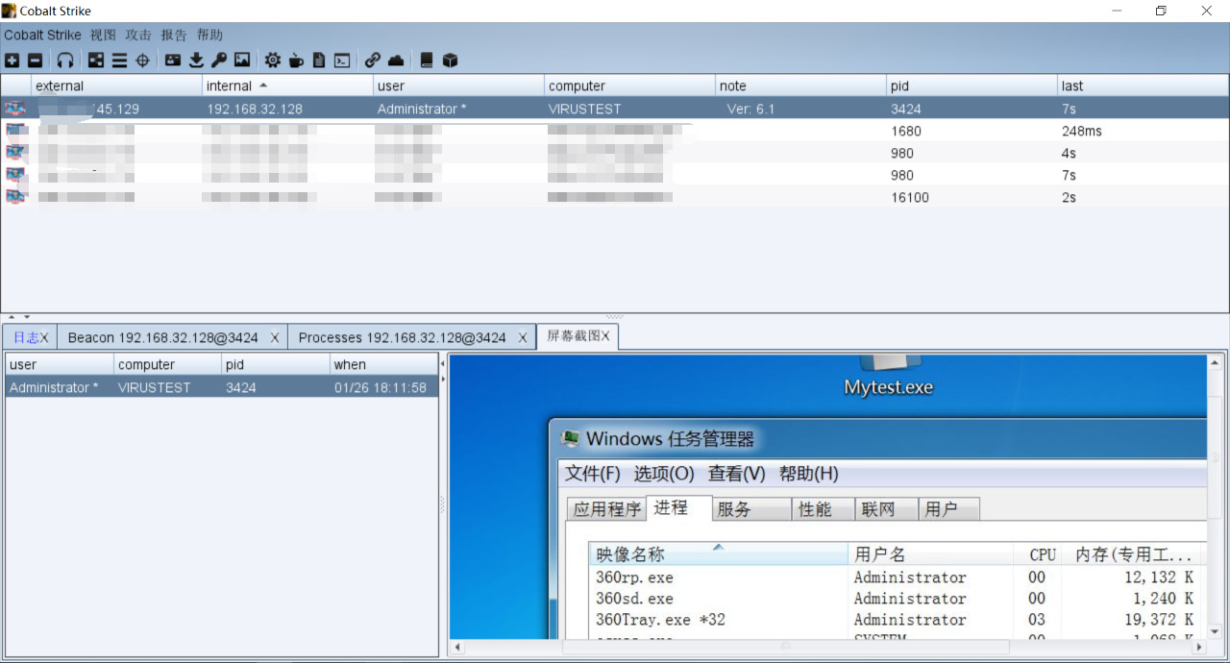Select the session row with pid 16100
Screen dimensions: 1230x663
pyautogui.click(x=615, y=197)
